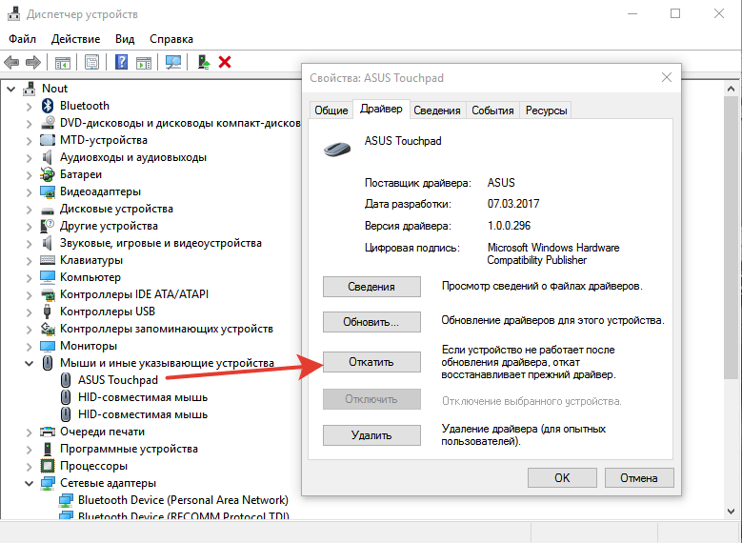Click the red X uninstall device icon
Screen dimensions: 742x543
[225, 62]
